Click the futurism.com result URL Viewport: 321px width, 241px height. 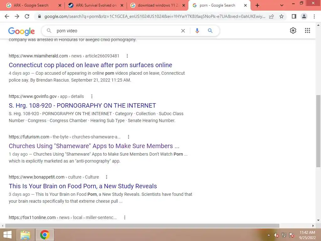click(65, 137)
